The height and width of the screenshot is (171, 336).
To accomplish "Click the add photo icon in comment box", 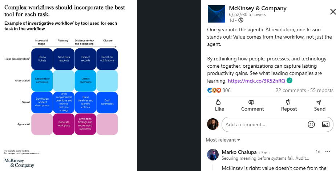I will pos(325,124).
